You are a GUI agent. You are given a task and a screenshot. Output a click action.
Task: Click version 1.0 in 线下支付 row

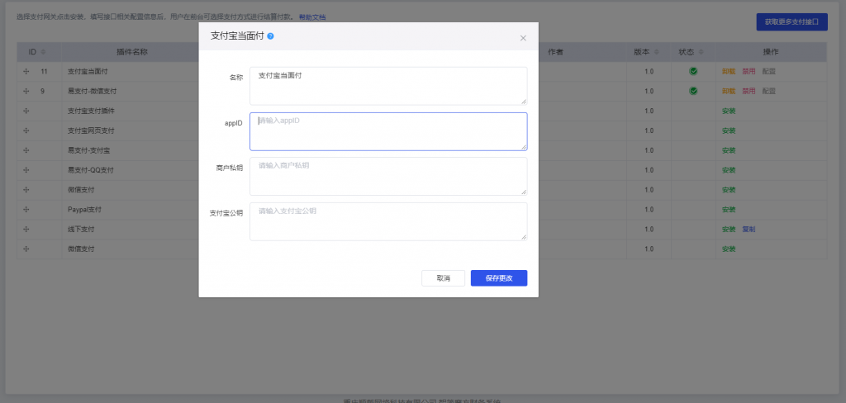coord(649,230)
